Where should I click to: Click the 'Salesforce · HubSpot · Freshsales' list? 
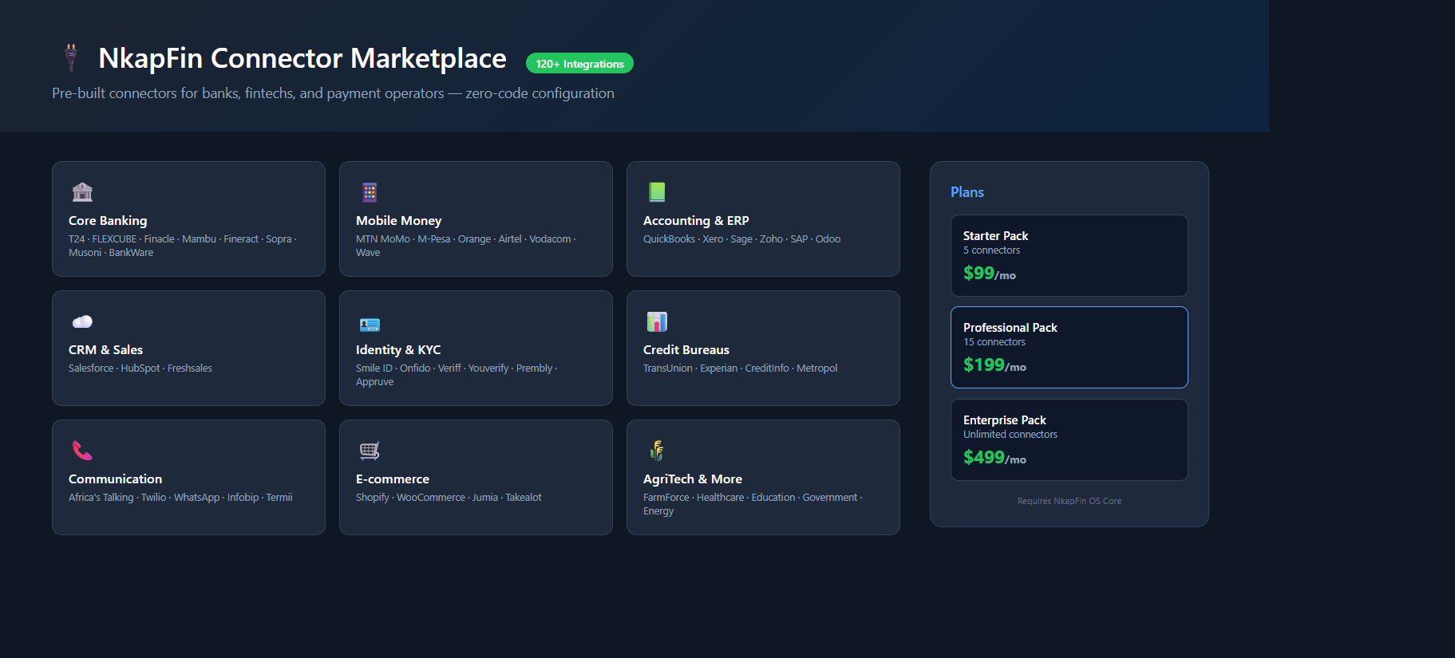[140, 368]
